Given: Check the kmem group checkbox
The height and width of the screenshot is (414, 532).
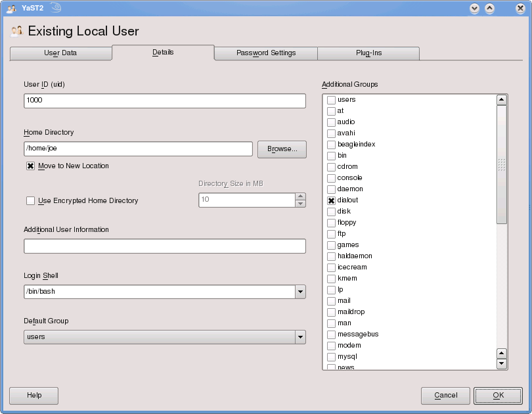Looking at the screenshot, I should [331, 279].
